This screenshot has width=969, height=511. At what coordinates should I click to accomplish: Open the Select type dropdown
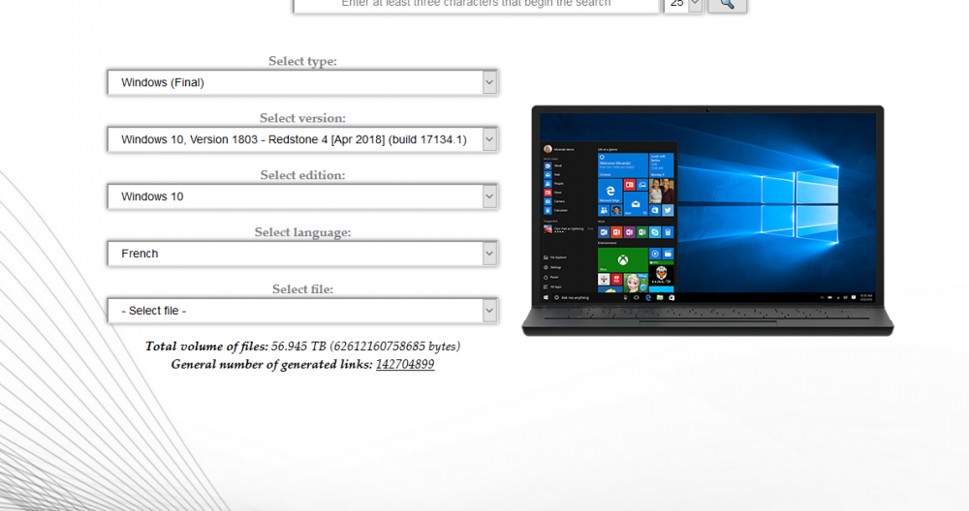tap(302, 82)
